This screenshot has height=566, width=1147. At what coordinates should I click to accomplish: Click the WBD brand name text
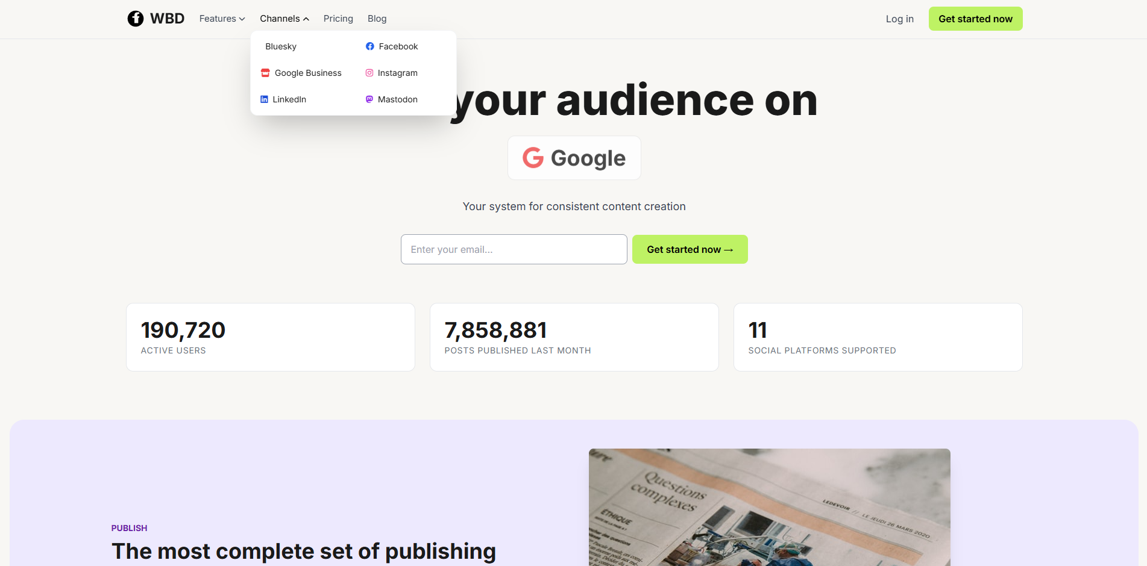click(x=167, y=19)
